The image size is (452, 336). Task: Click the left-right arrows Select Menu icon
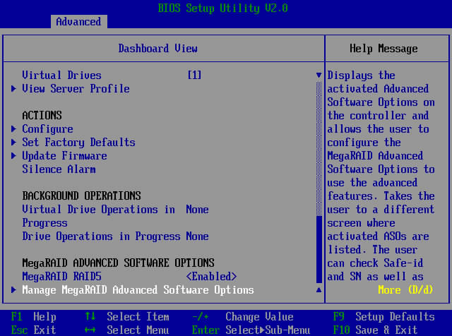pos(90,330)
